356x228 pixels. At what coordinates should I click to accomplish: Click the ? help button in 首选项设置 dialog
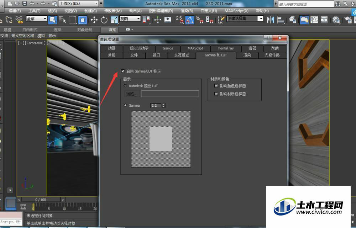pos(268,38)
